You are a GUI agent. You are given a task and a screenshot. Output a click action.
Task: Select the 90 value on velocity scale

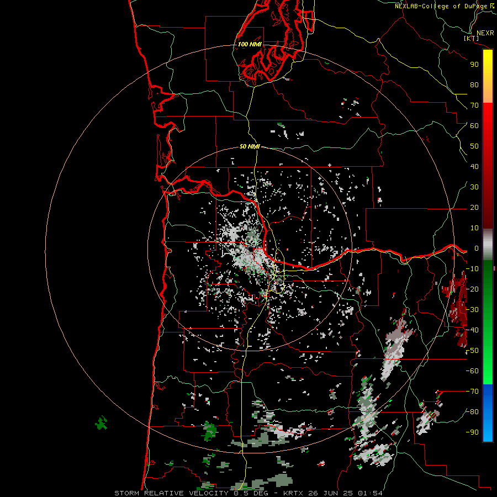click(x=474, y=65)
